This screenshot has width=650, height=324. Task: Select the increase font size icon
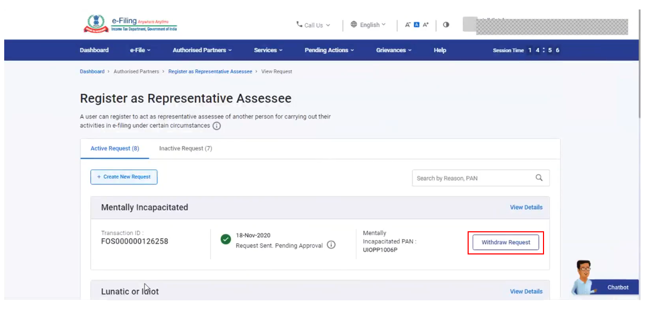pos(425,24)
